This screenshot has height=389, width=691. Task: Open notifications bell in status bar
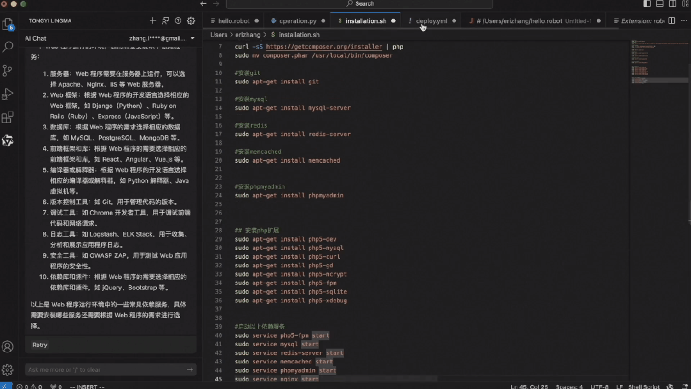685,386
